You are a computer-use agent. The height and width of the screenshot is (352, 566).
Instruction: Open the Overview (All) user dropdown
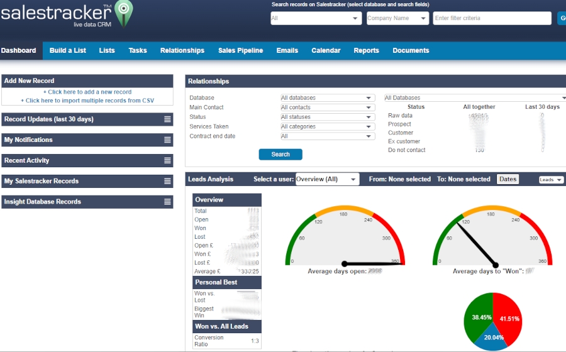pos(327,179)
